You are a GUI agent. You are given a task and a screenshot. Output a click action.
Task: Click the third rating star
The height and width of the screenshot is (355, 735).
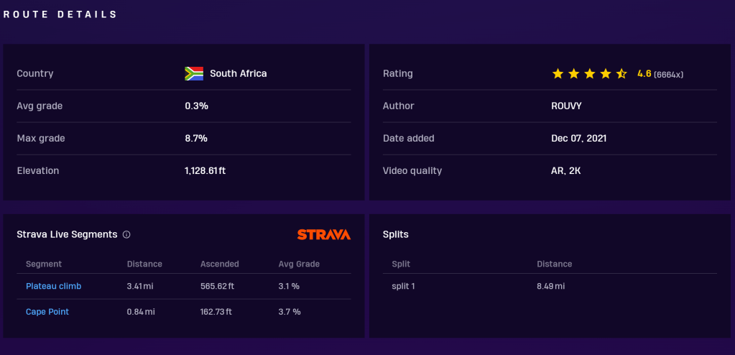(590, 73)
